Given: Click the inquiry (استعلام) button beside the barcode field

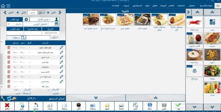Looking at the screenshot, I should 16,38.
